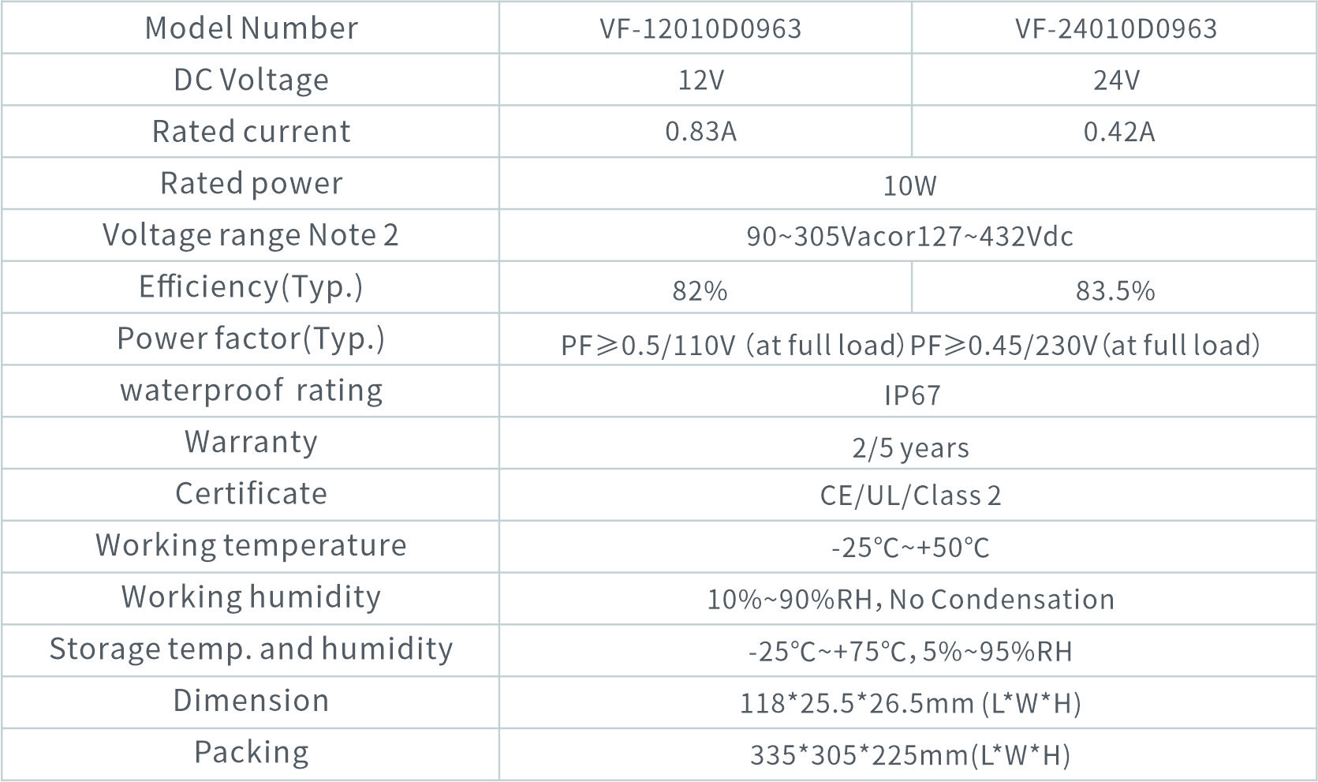Select the 90~305Vac voltage range value
1318x782 pixels.
pyautogui.click(x=909, y=237)
